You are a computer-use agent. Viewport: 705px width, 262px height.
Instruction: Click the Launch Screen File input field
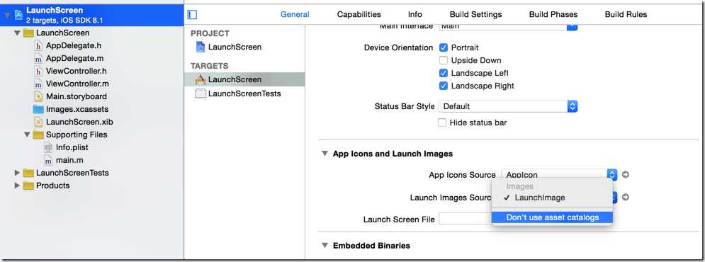[466, 219]
